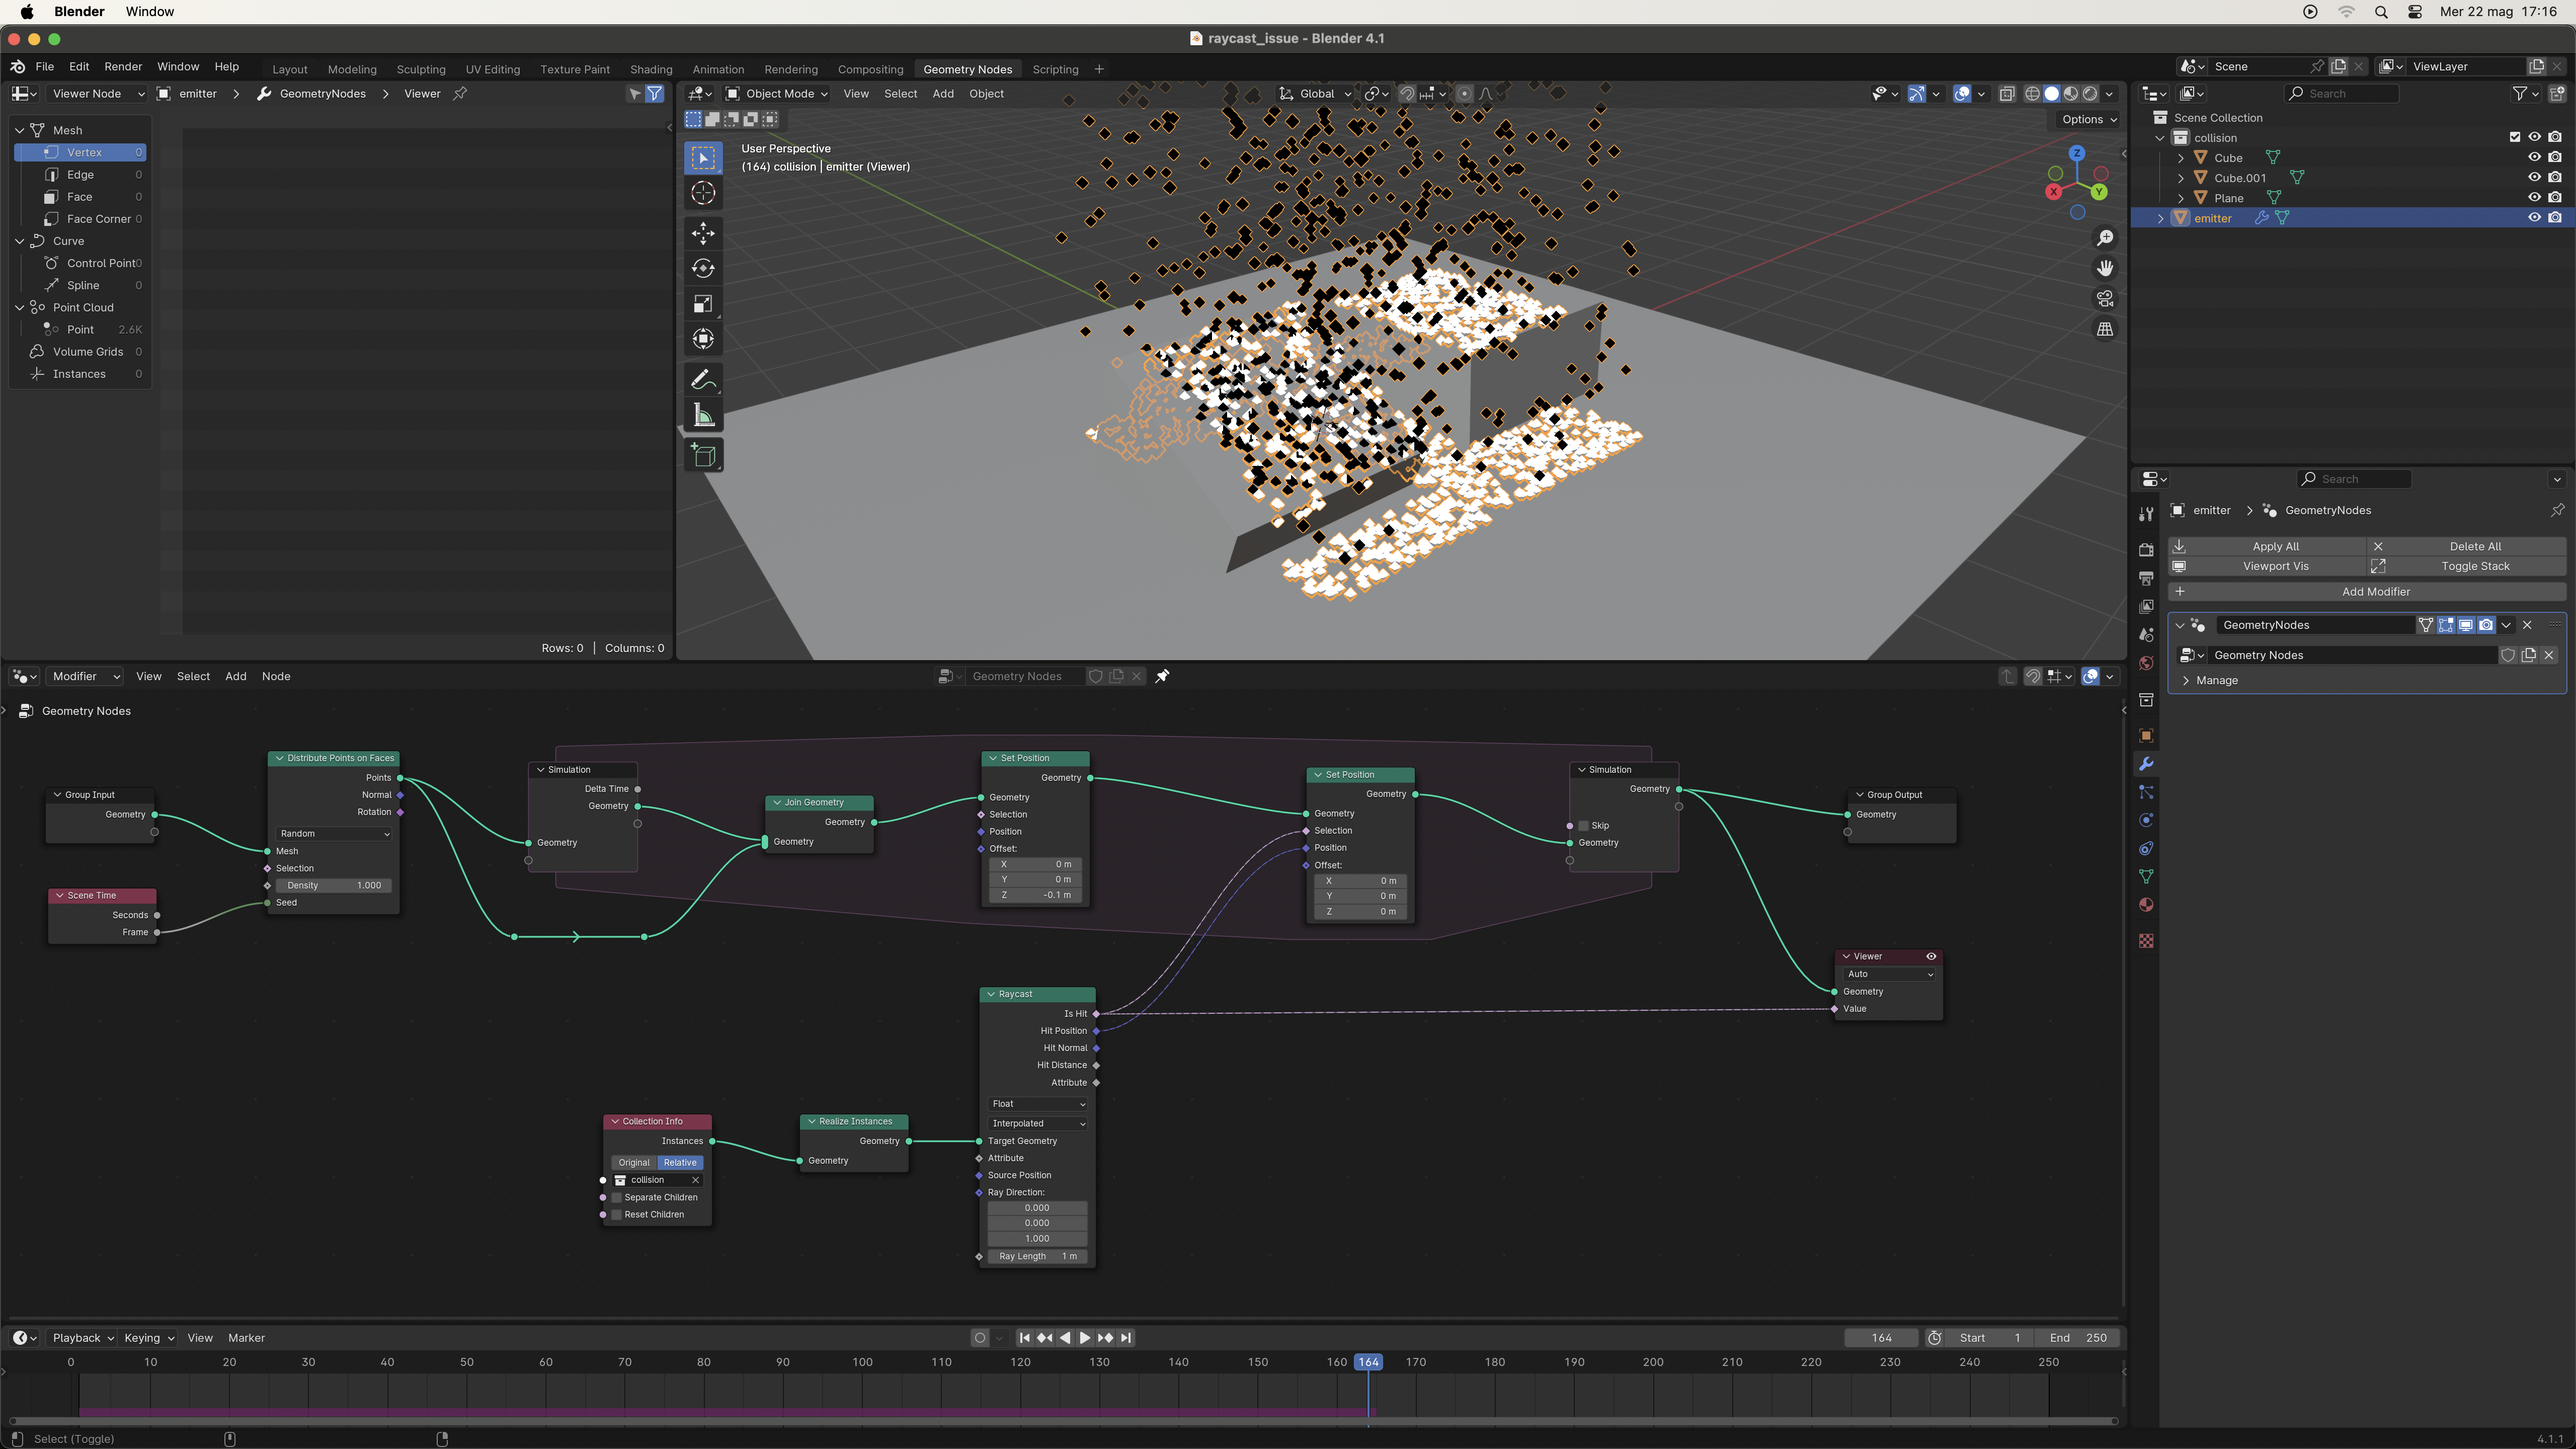2576x1449 pixels.
Task: Open the Render menu
Action: (x=123, y=67)
